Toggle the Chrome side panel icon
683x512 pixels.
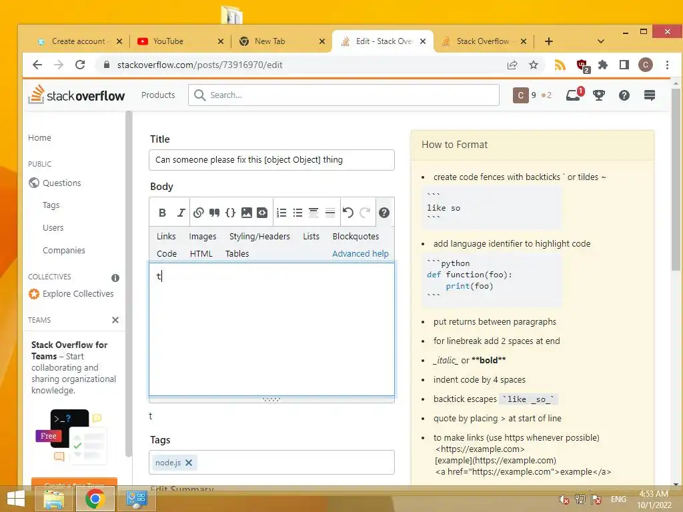[624, 65]
